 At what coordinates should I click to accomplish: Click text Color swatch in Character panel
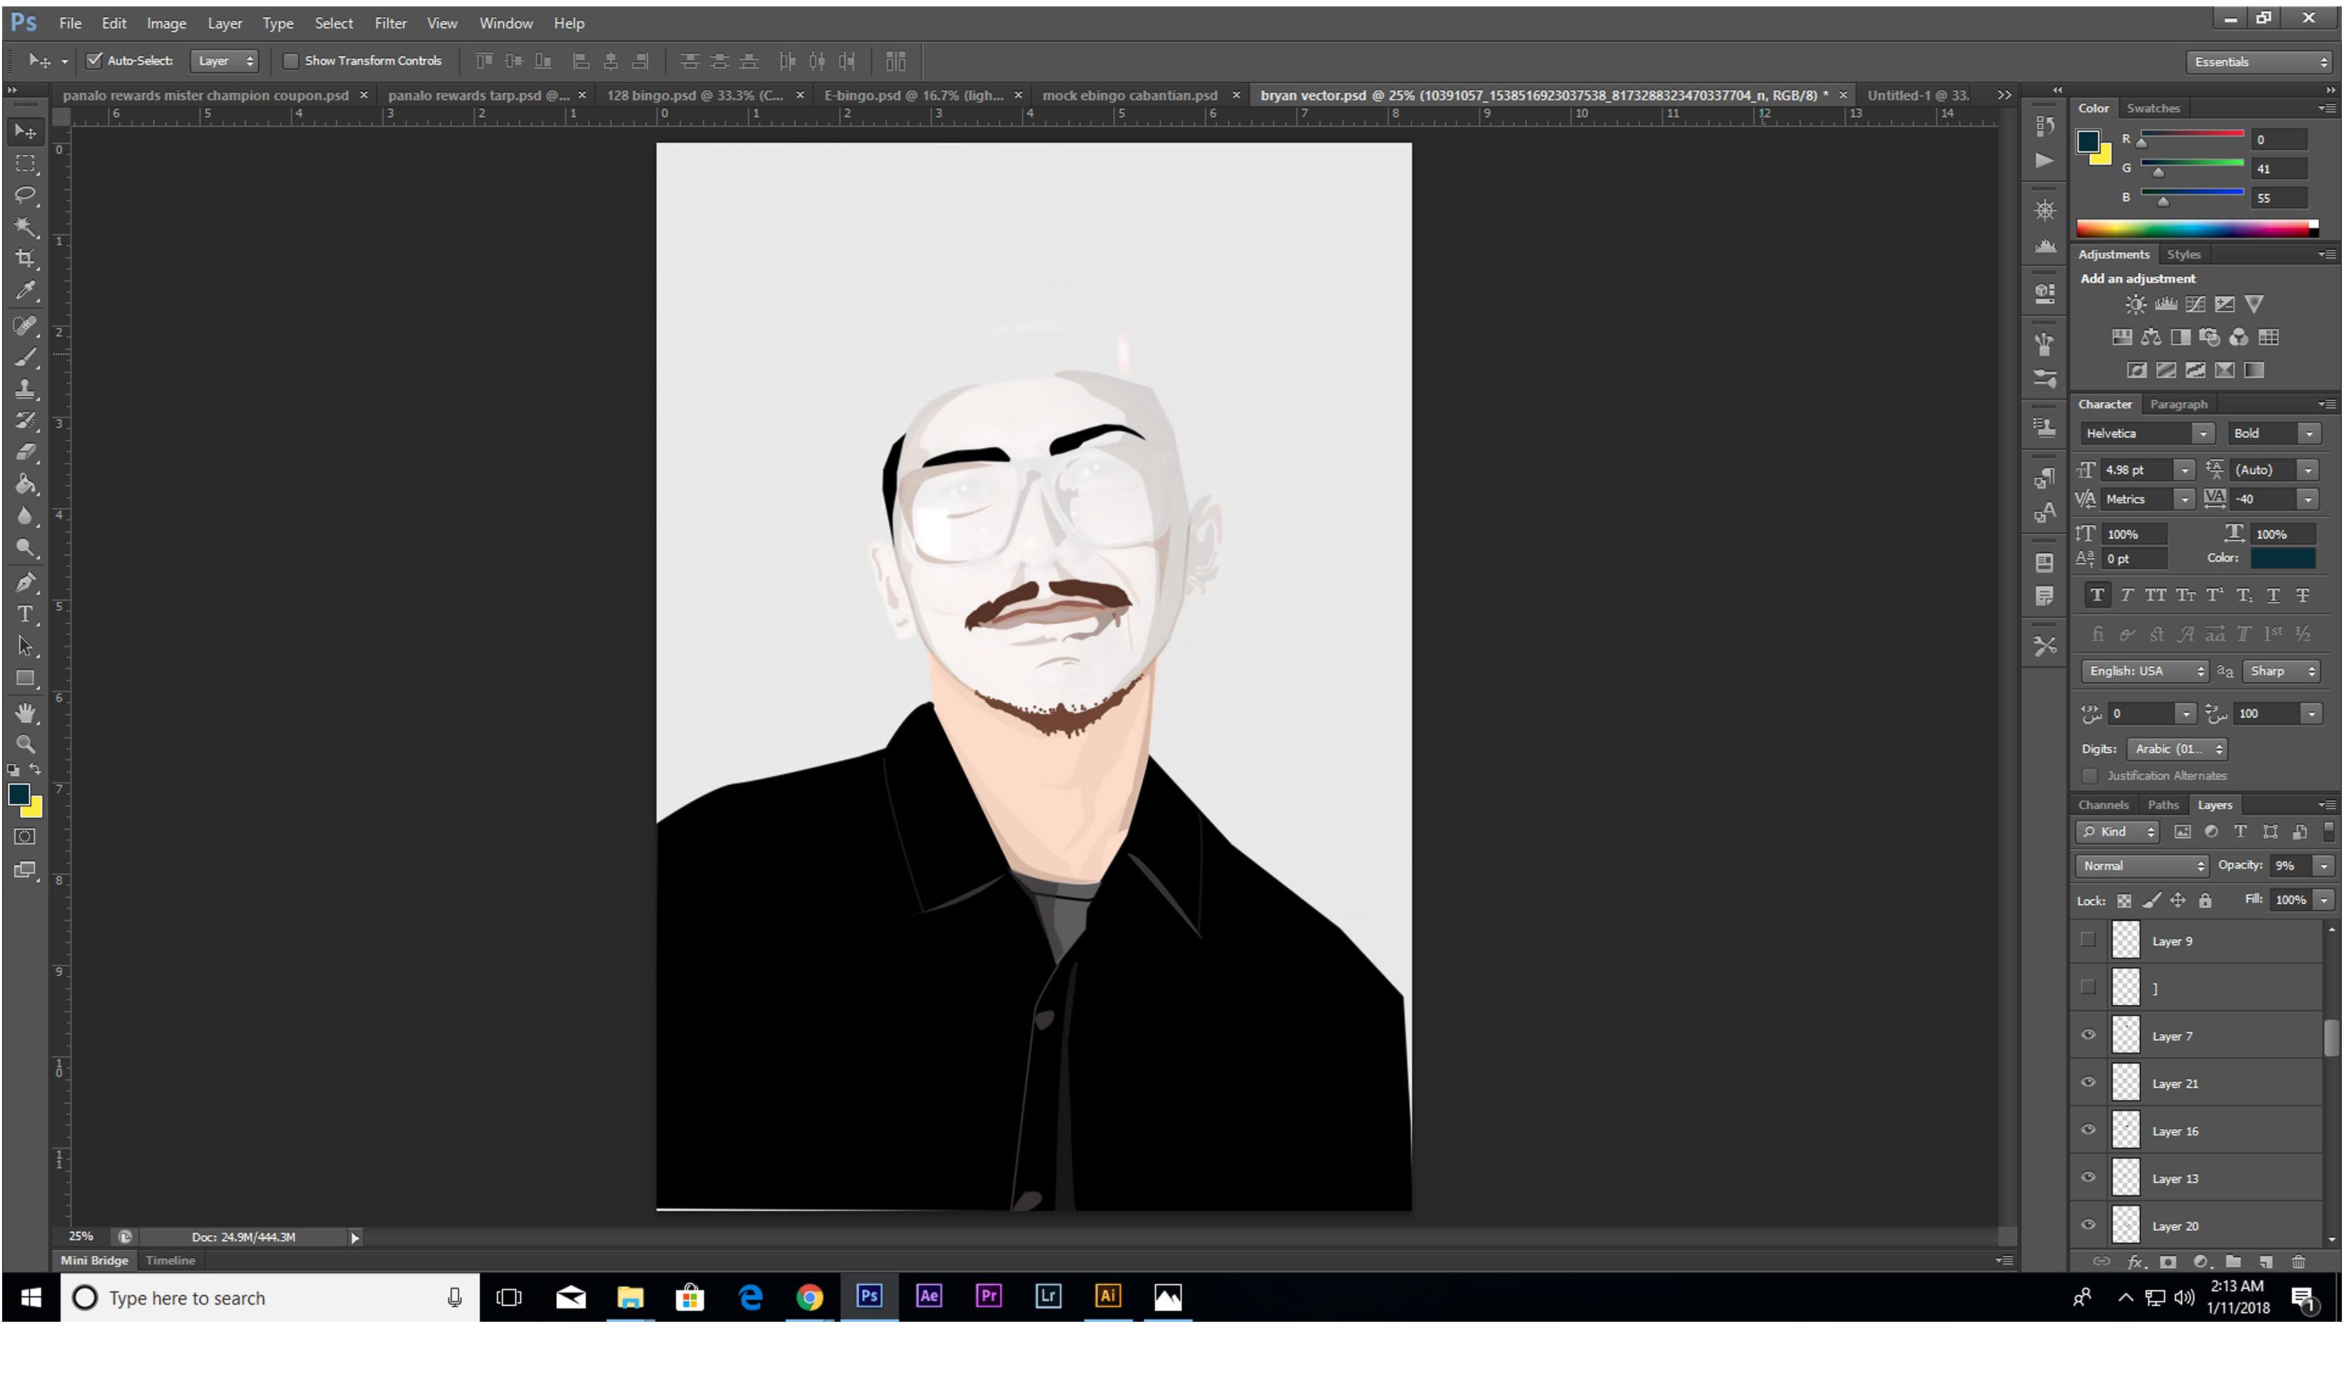tap(2282, 558)
